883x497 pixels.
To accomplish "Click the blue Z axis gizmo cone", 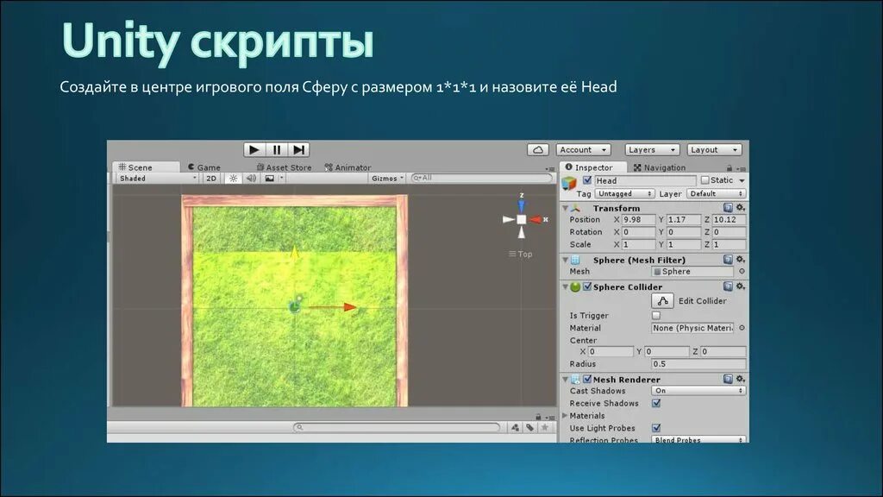I will [522, 205].
